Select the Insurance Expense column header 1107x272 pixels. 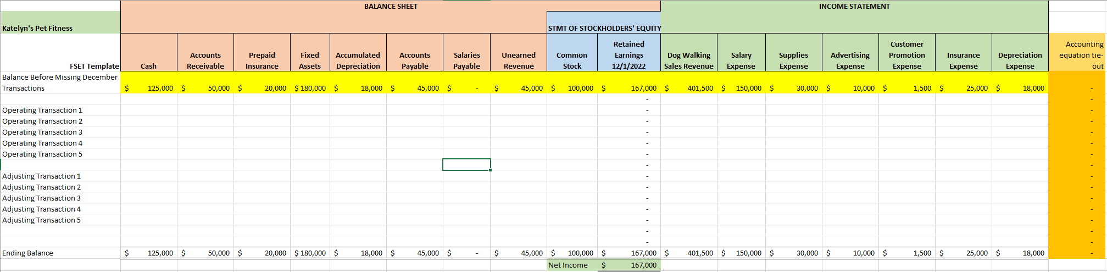(964, 52)
